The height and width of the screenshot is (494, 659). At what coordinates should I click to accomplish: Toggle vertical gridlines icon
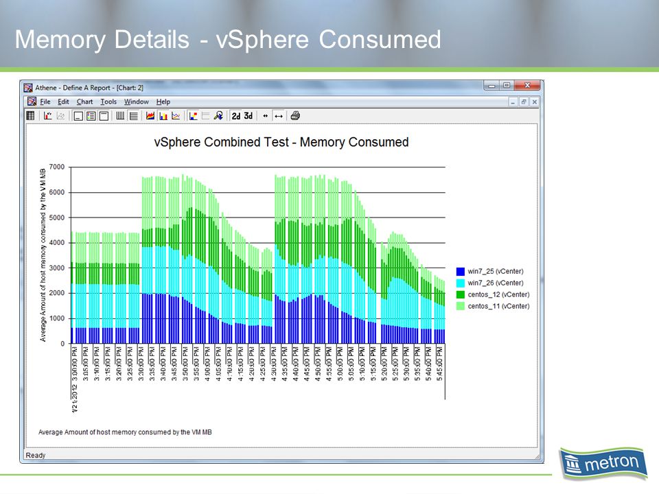(120, 116)
